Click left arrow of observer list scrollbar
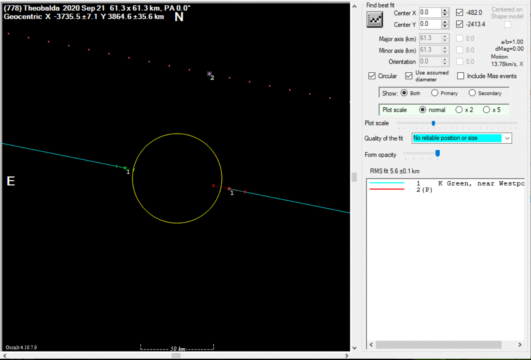The width and height of the screenshot is (531, 360). tap(371, 345)
